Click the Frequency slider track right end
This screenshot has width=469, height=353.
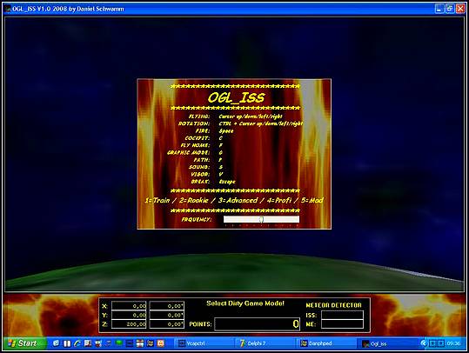pyautogui.click(x=298, y=220)
